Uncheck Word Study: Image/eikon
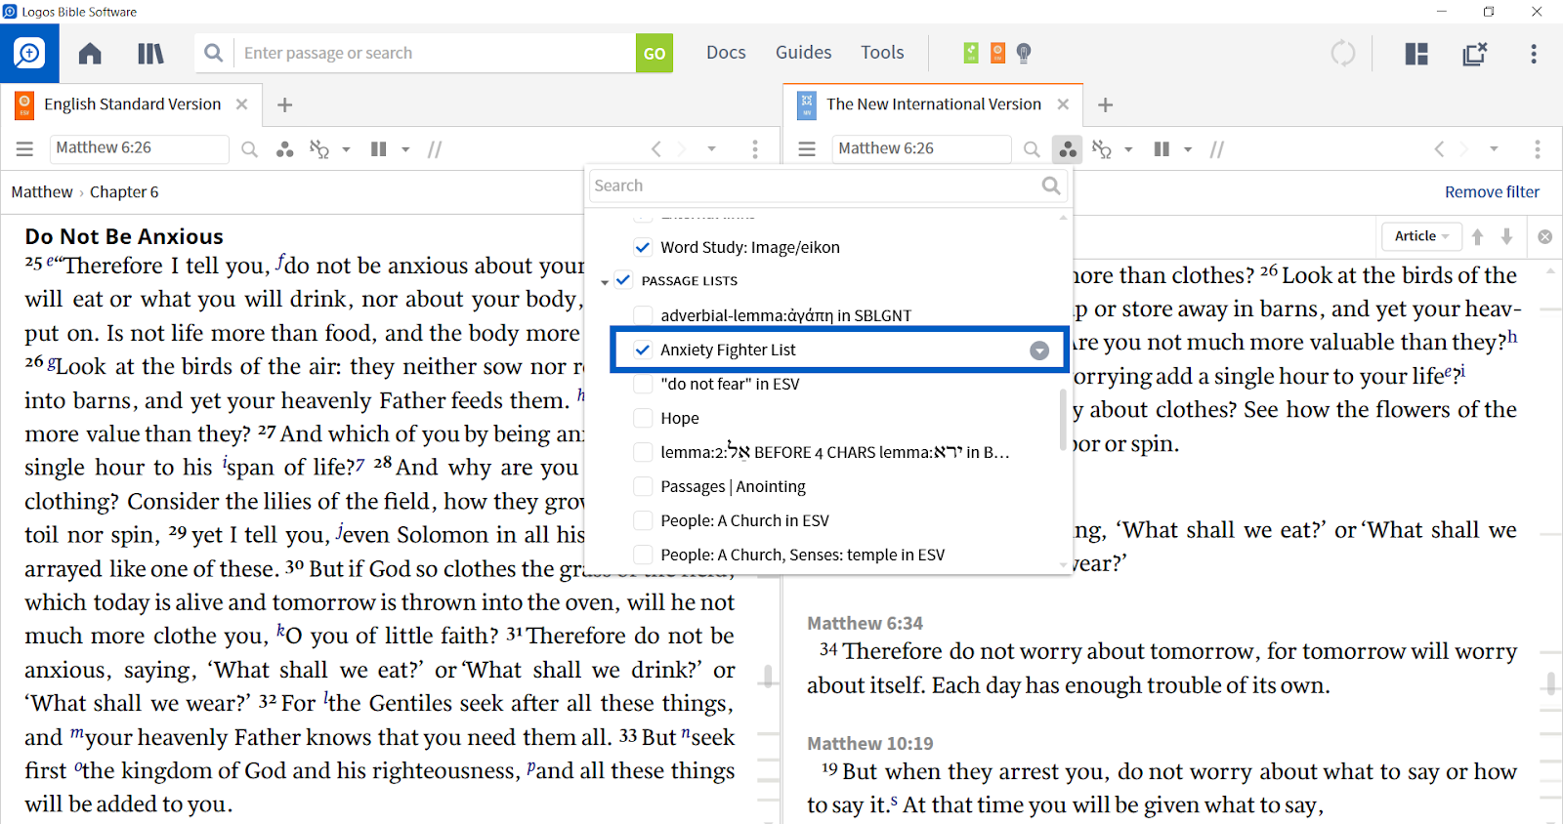Image resolution: width=1563 pixels, height=824 pixels. click(x=643, y=247)
